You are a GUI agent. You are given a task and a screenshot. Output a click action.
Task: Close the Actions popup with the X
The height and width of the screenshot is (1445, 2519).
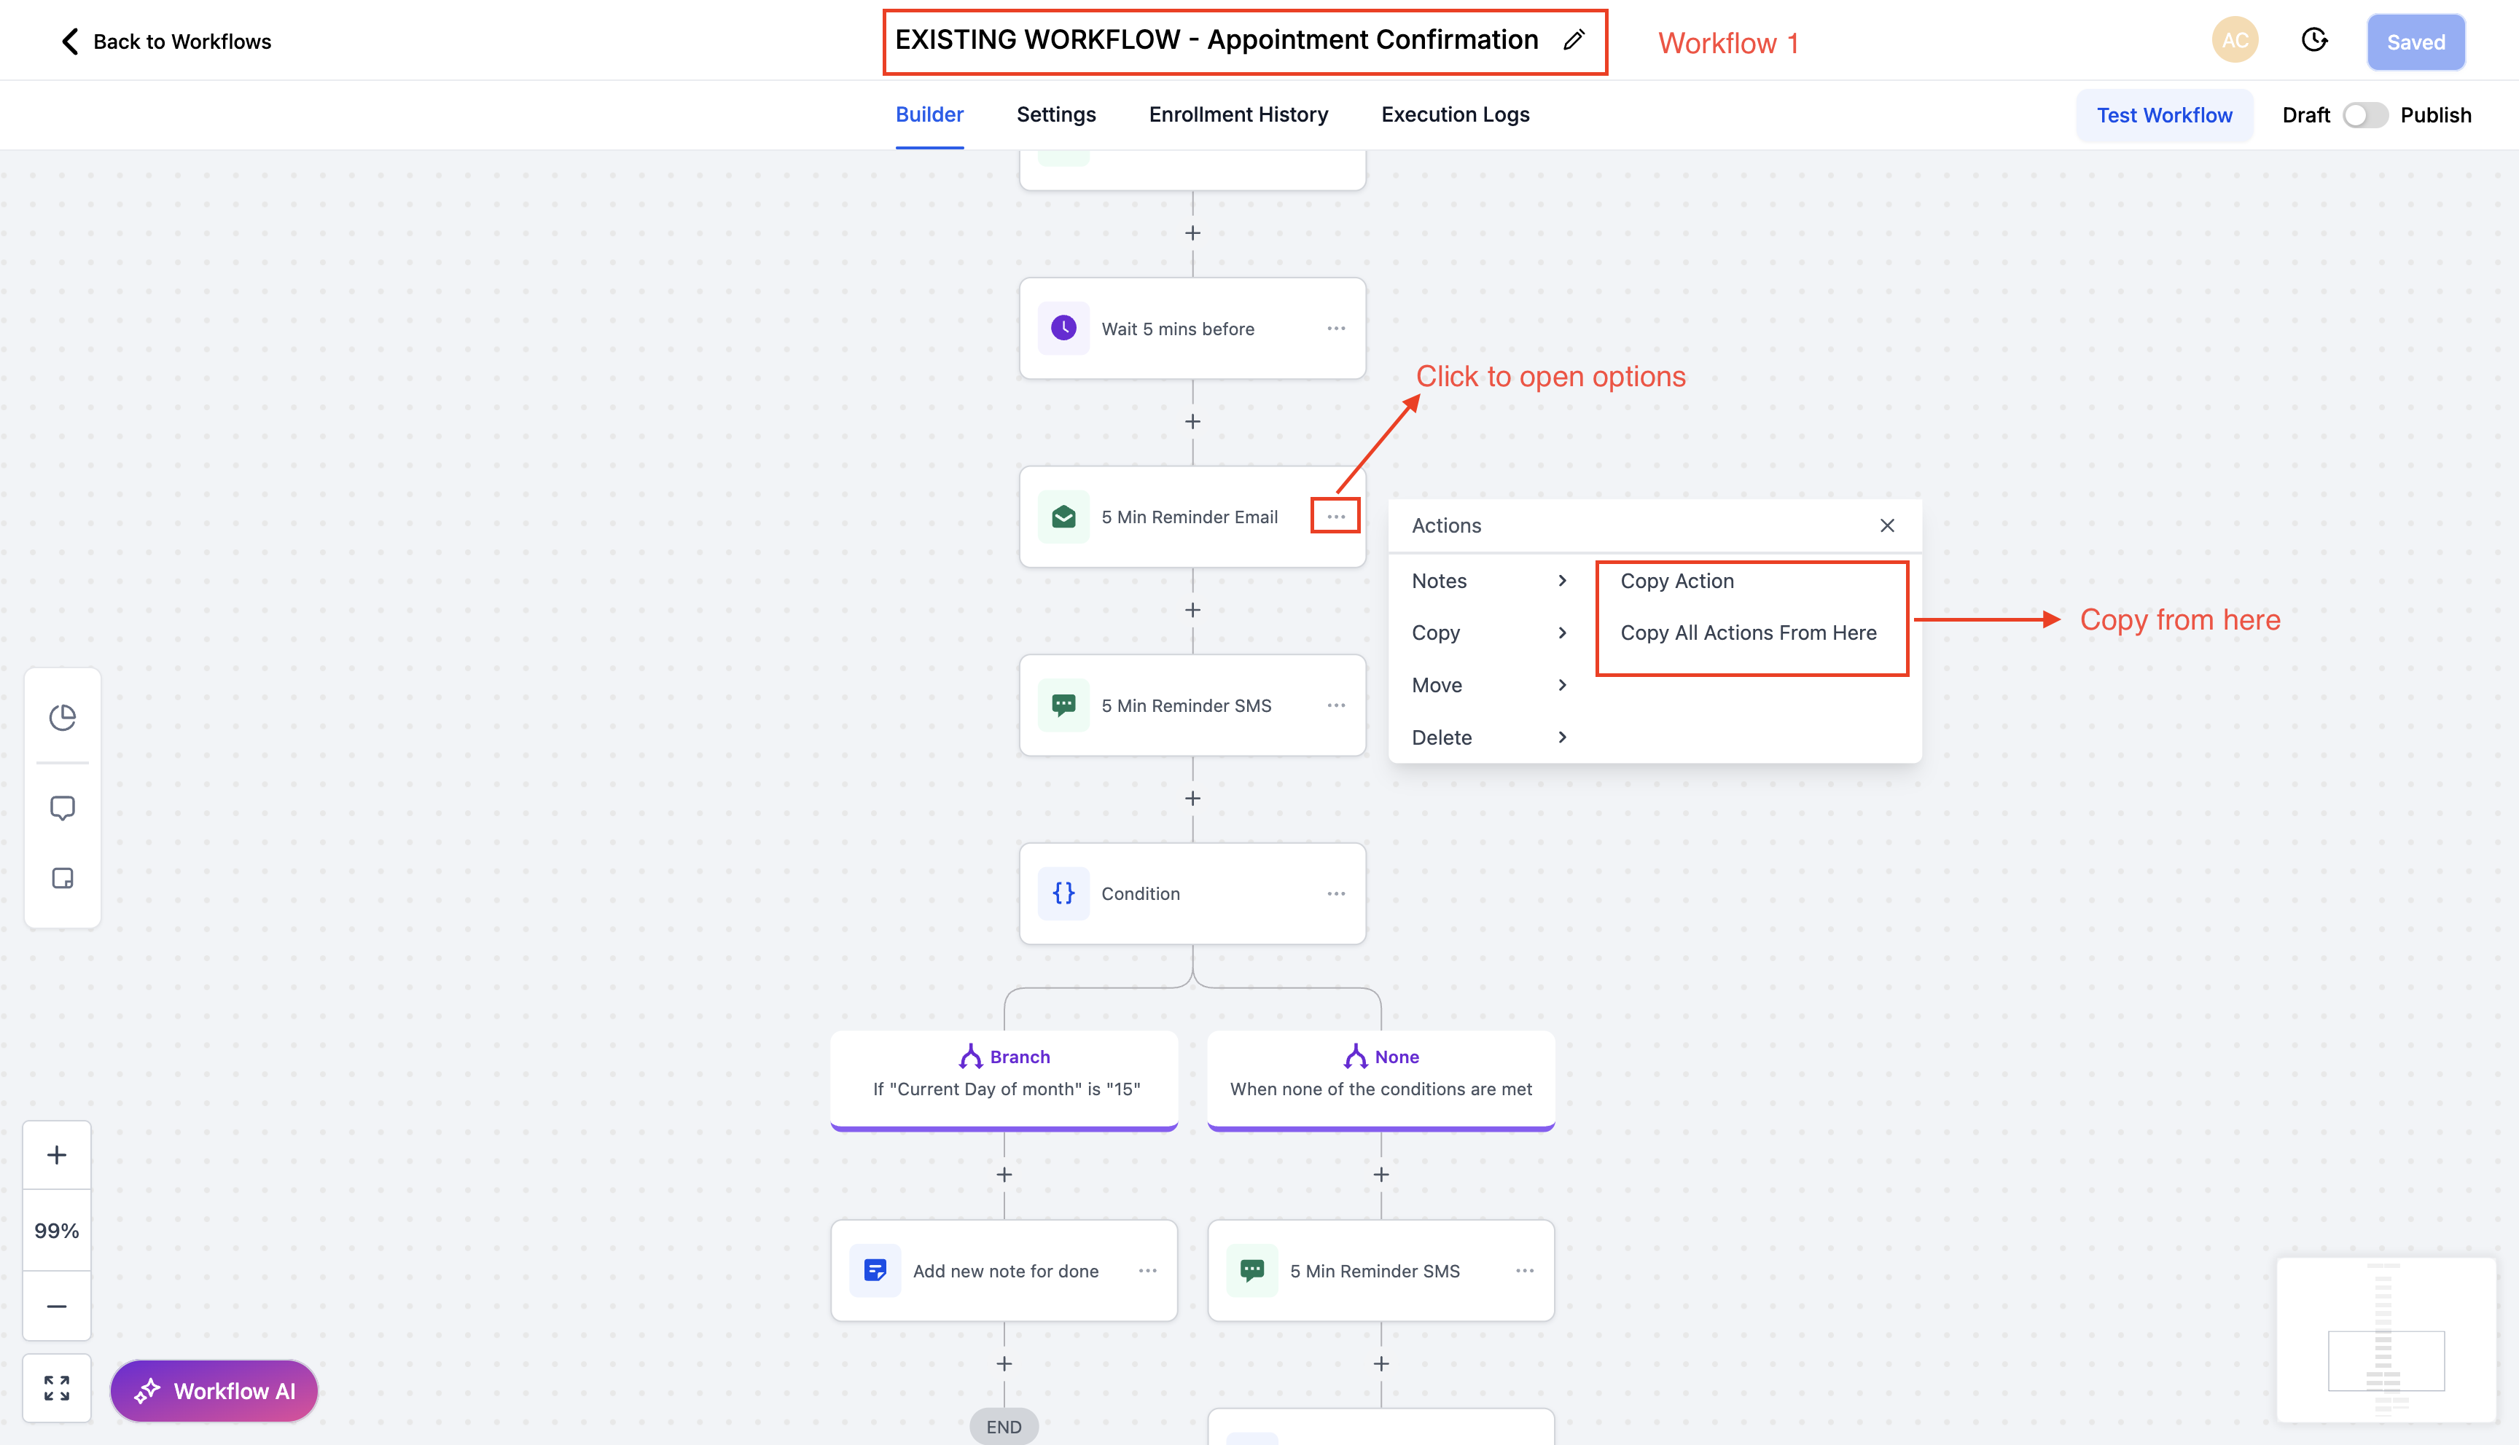pyautogui.click(x=1887, y=525)
